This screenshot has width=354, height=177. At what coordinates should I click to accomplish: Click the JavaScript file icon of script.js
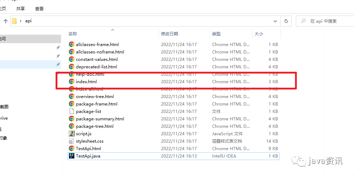[72, 133]
